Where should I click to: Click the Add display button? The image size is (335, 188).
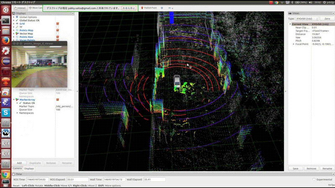pyautogui.click(x=19, y=163)
